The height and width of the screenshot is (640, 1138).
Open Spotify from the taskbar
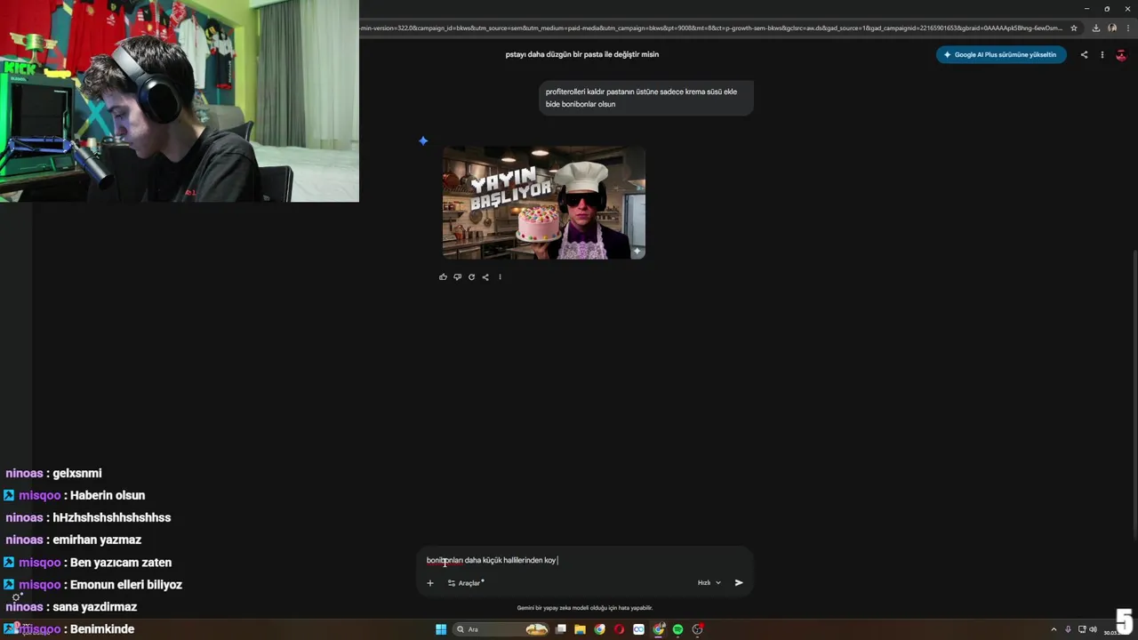coord(677,629)
